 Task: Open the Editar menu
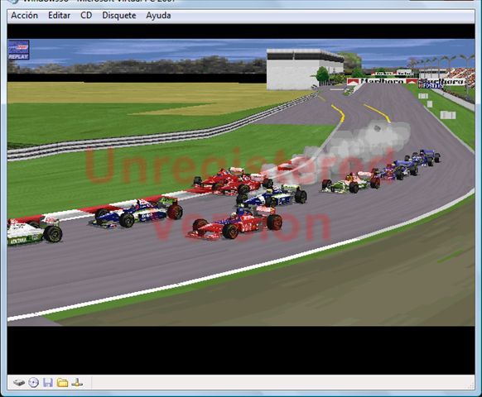pos(59,16)
